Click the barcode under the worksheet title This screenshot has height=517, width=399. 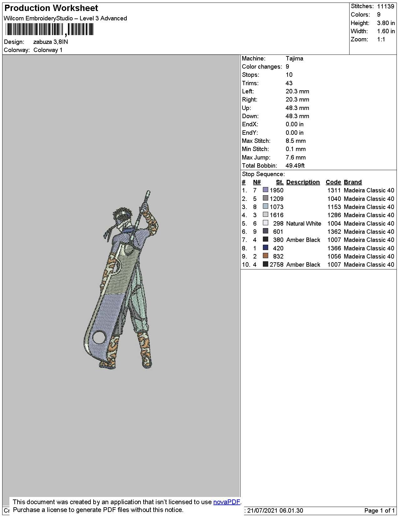(49, 30)
